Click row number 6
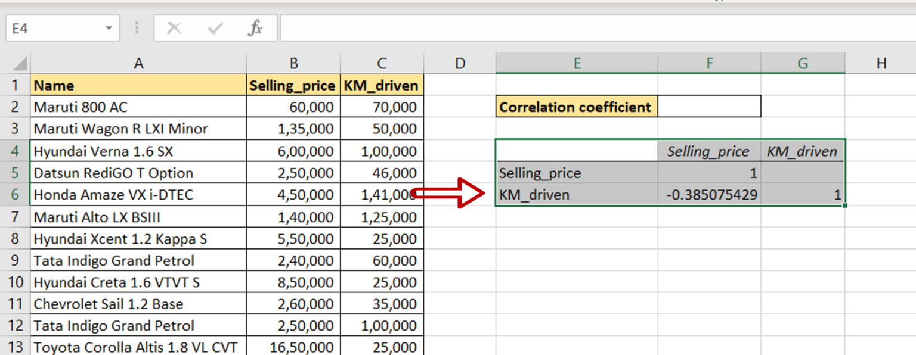Screen dimensions: 916x355 click(16, 195)
